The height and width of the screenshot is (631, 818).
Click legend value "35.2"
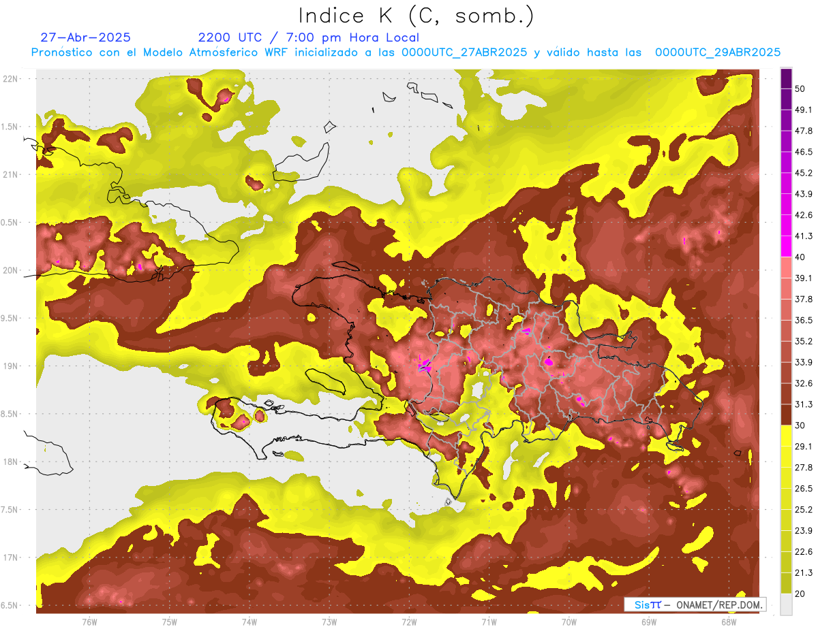(x=804, y=341)
